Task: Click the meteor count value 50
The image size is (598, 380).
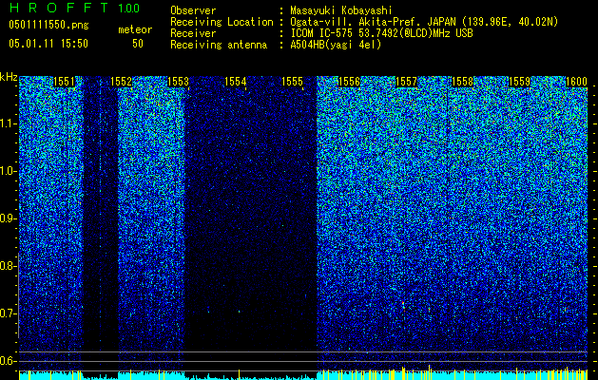Action: [x=138, y=44]
